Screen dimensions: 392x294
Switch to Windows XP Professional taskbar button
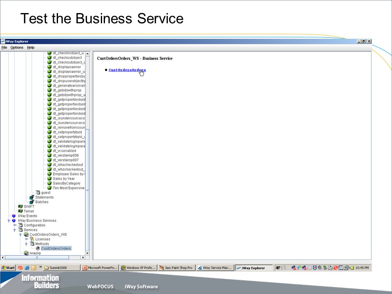point(138,268)
